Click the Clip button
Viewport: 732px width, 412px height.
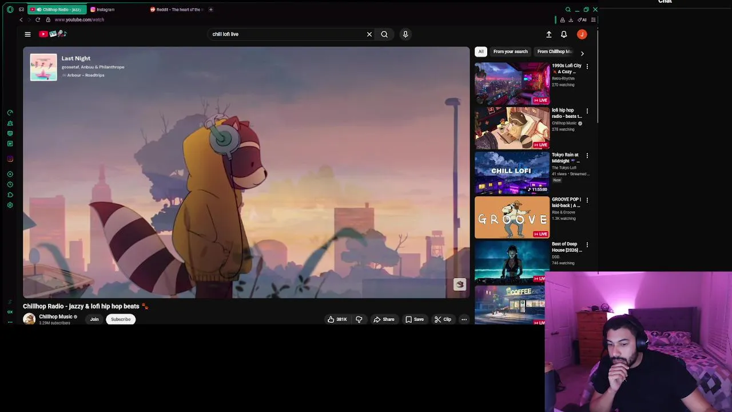click(443, 319)
